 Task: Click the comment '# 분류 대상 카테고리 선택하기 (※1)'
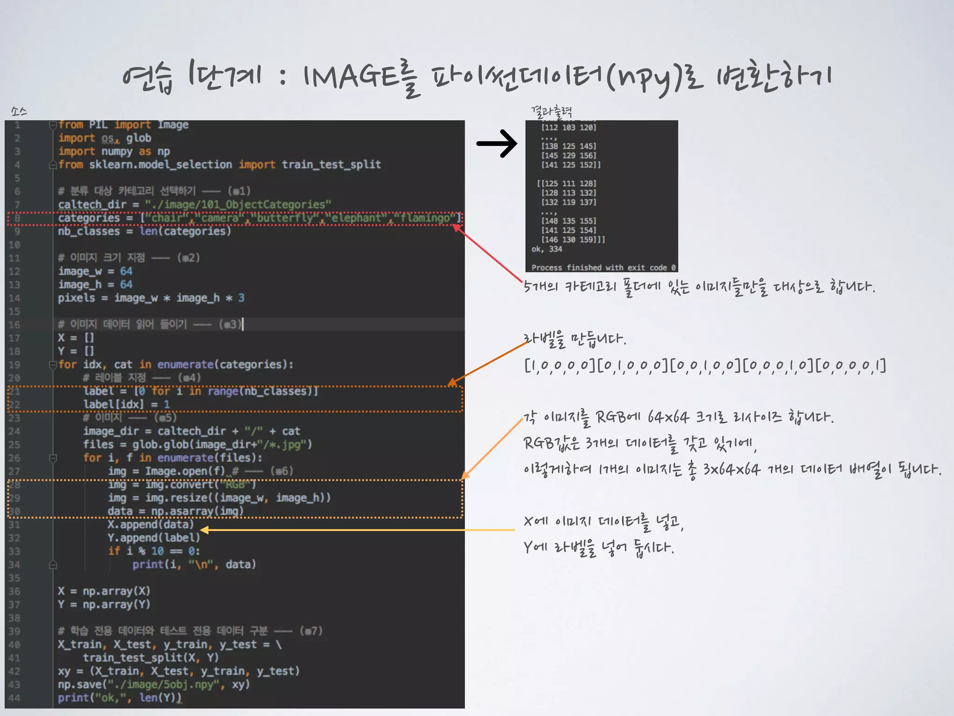tap(154, 191)
